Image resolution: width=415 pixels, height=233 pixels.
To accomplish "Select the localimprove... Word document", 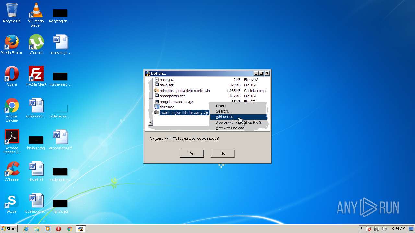I will click(36, 203).
